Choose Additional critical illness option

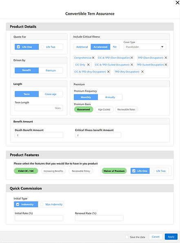(82, 47)
